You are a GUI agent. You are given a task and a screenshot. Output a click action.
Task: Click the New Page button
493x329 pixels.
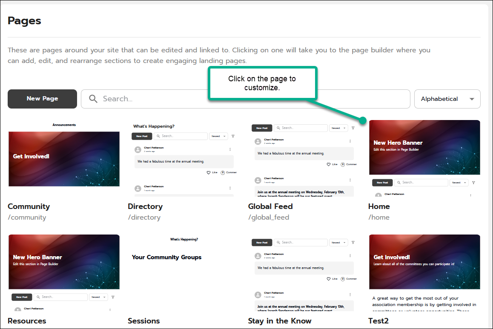point(42,99)
